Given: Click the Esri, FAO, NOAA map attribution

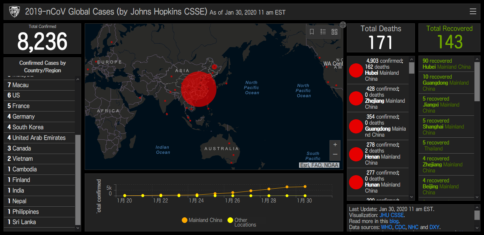Looking at the screenshot, I should 319,165.
